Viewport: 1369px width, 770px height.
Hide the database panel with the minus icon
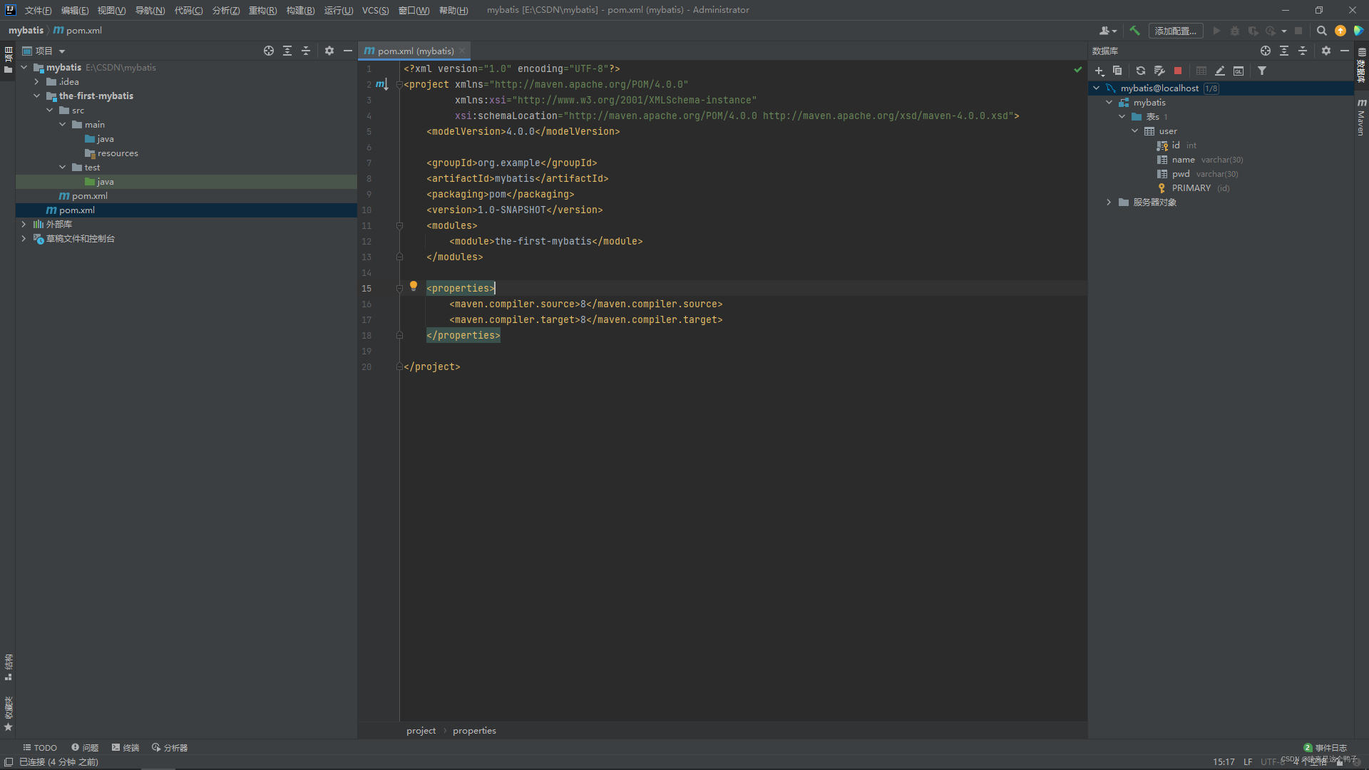click(x=1345, y=51)
